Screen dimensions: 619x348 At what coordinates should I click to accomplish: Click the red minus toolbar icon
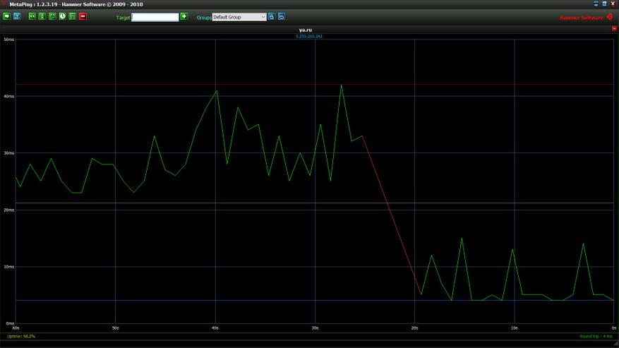pos(83,16)
